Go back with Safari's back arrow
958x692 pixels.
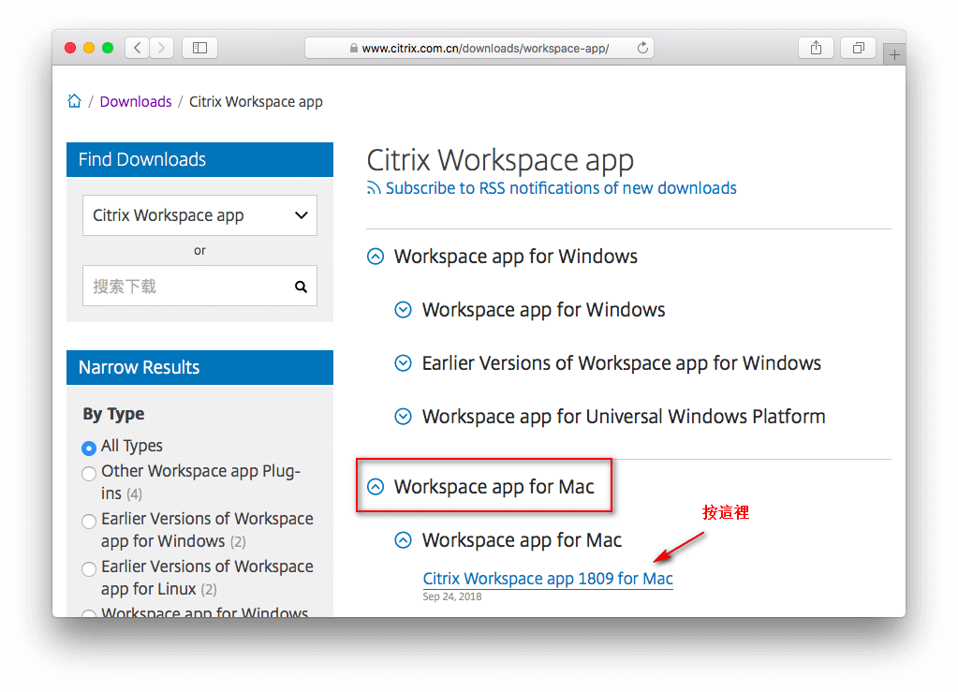point(138,48)
